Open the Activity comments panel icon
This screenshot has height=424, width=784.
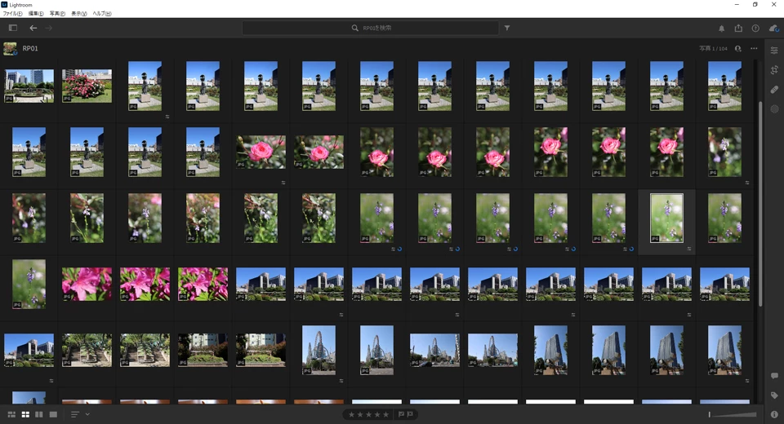pyautogui.click(x=774, y=376)
